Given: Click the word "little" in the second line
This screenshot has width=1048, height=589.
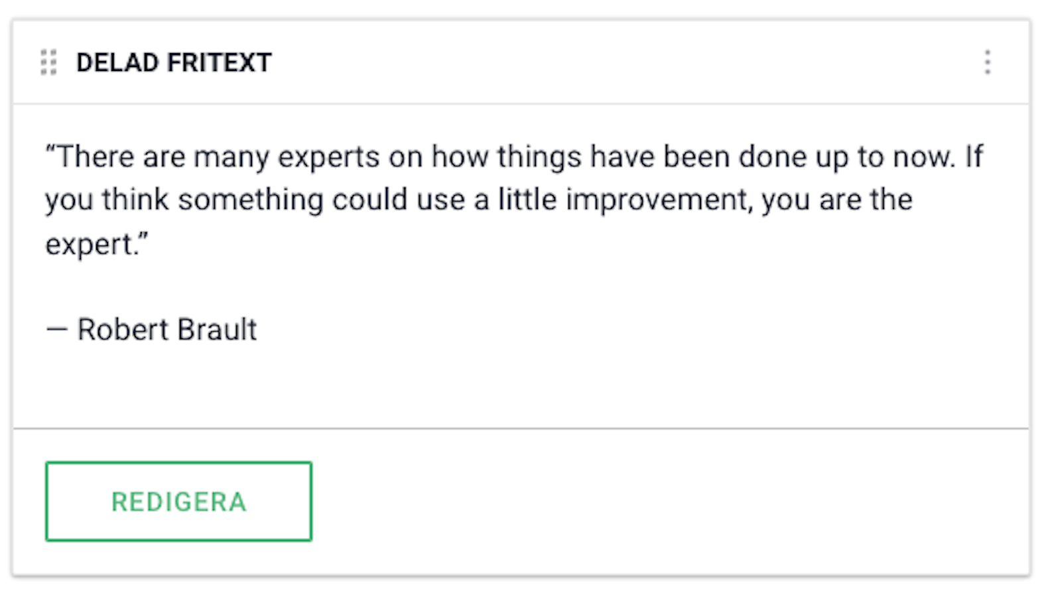Looking at the screenshot, I should click(x=527, y=199).
